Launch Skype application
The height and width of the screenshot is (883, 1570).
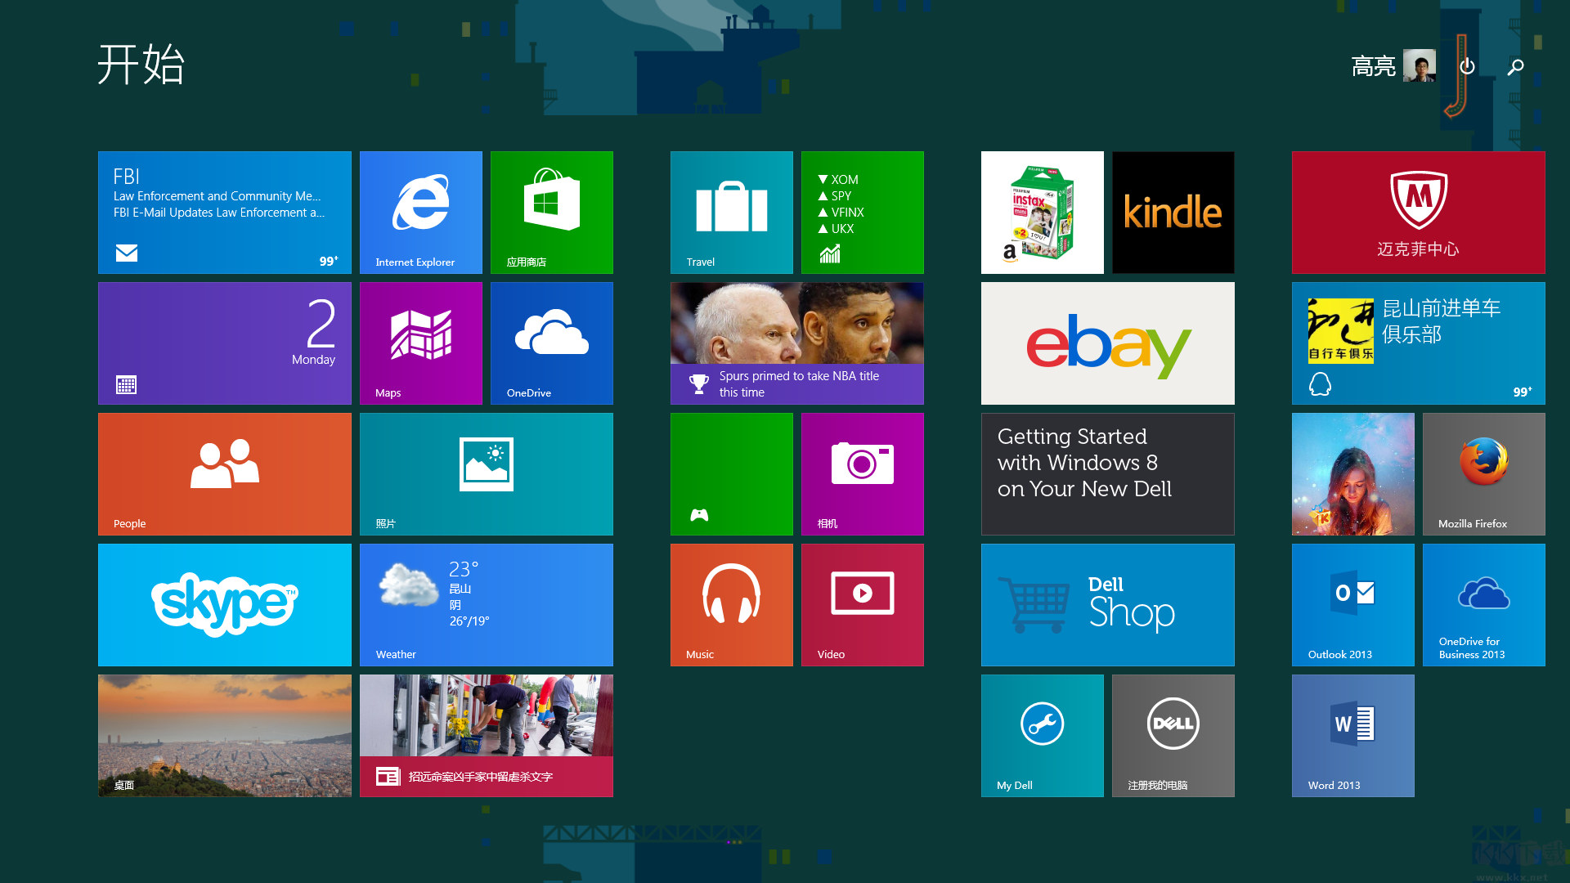coord(226,605)
